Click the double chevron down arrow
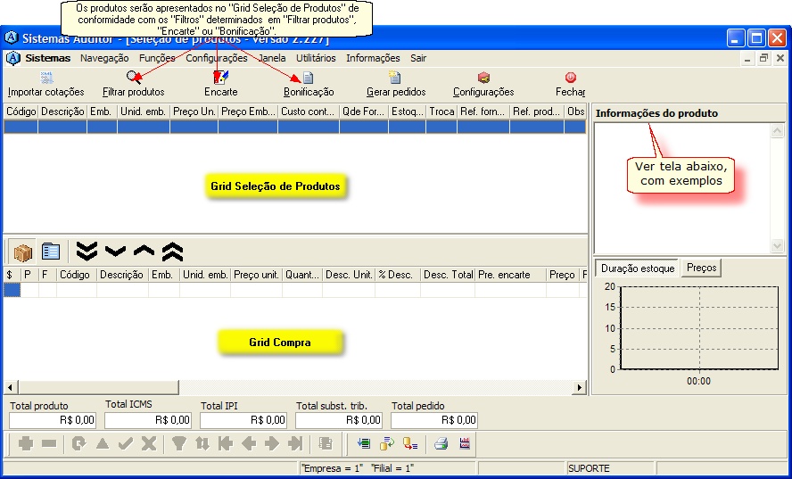Viewport: 792px width, 479px height. [x=87, y=252]
